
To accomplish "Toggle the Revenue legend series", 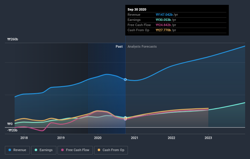I will coord(17,150).
